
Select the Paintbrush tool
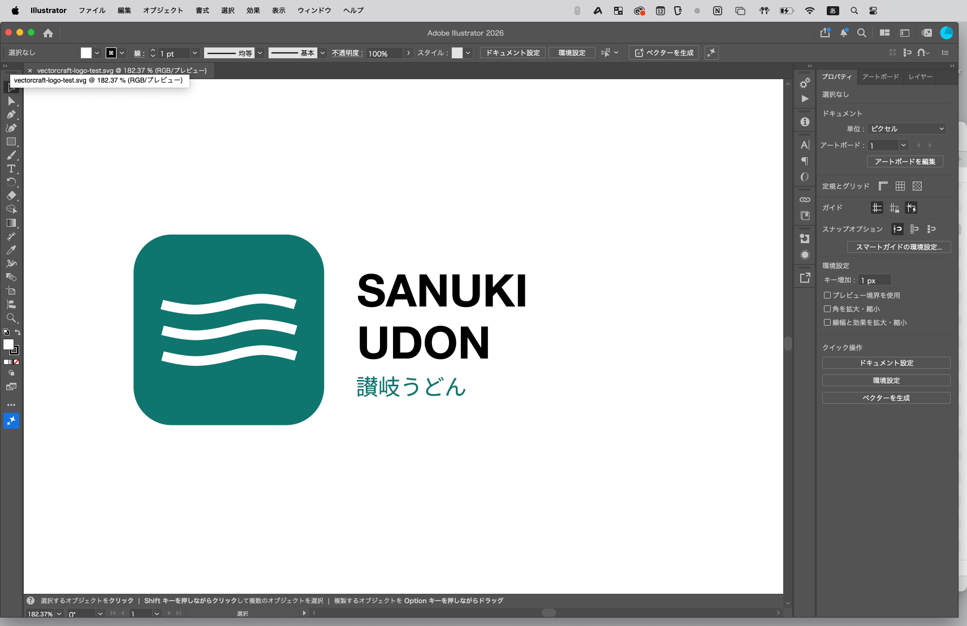(x=11, y=155)
